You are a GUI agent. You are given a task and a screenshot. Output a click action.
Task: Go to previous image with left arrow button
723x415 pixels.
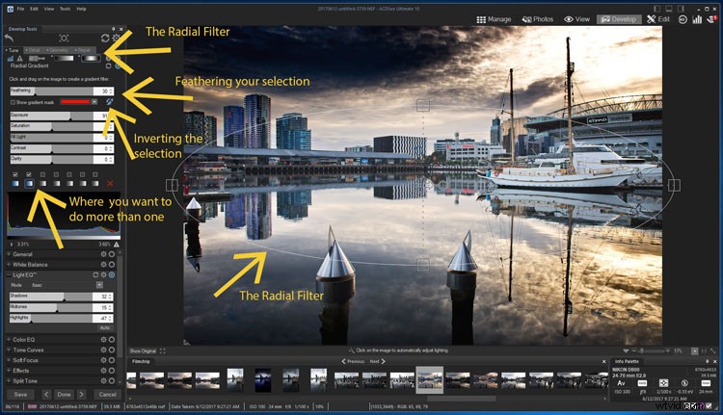click(46, 394)
